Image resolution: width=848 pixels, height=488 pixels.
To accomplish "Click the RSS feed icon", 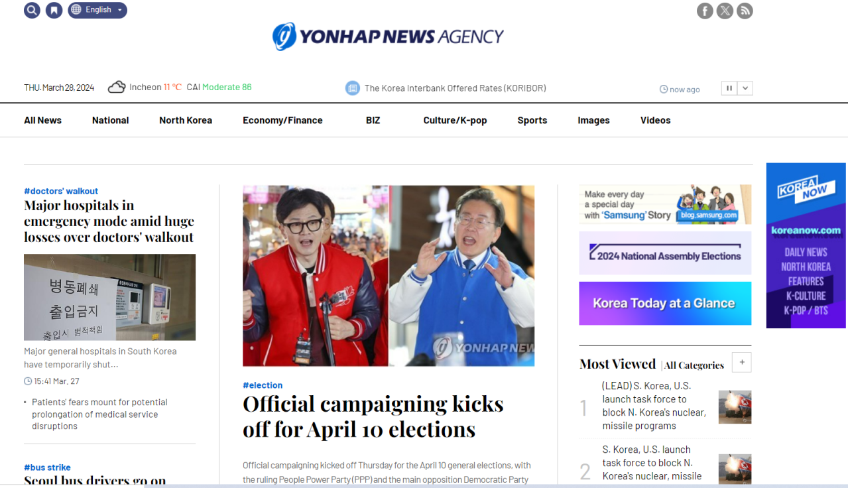I will pyautogui.click(x=745, y=11).
